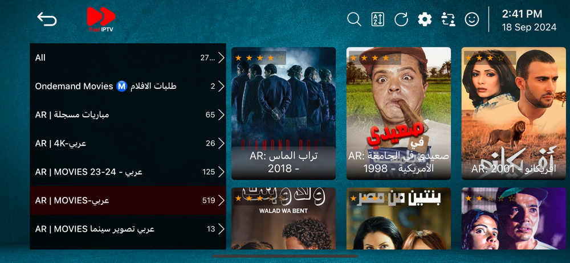Expand AR | 4K category arrow
This screenshot has width=570, height=263.
click(x=221, y=143)
